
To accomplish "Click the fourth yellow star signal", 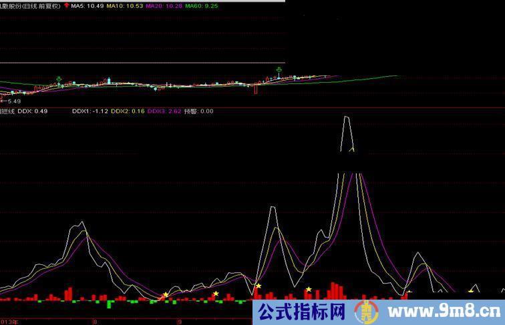I will pos(309,289).
